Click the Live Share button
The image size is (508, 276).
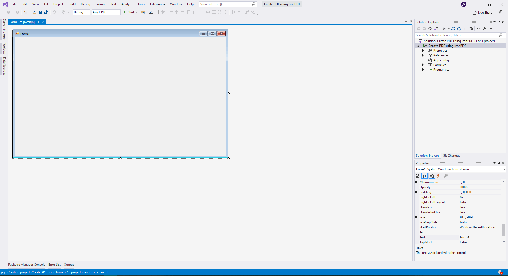coord(482,13)
